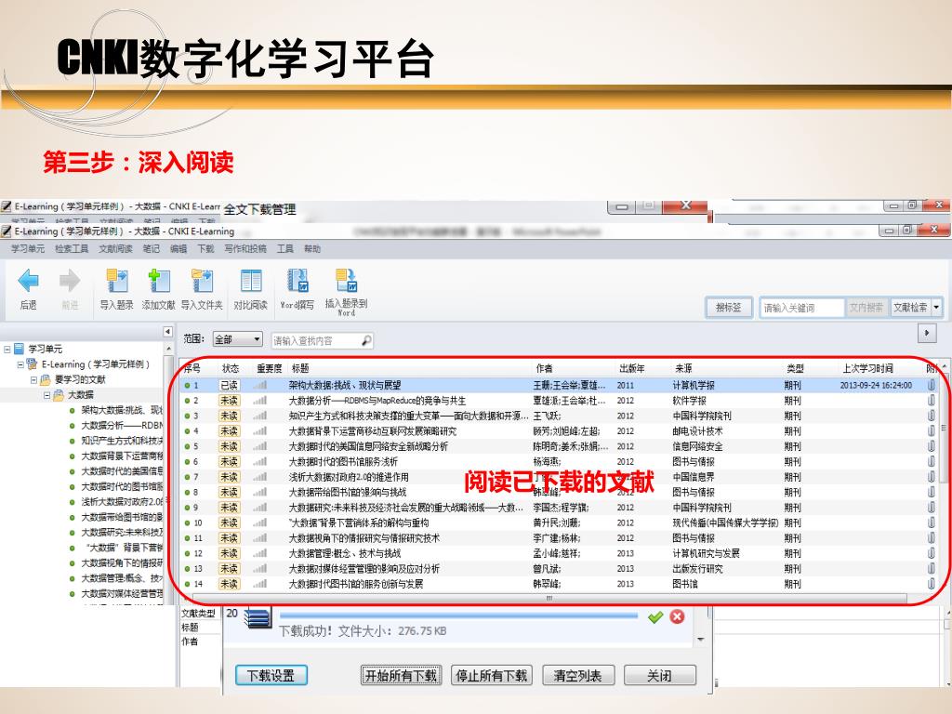Click the attachment clip icon for row 1
The width and height of the screenshot is (952, 714).
931,385
